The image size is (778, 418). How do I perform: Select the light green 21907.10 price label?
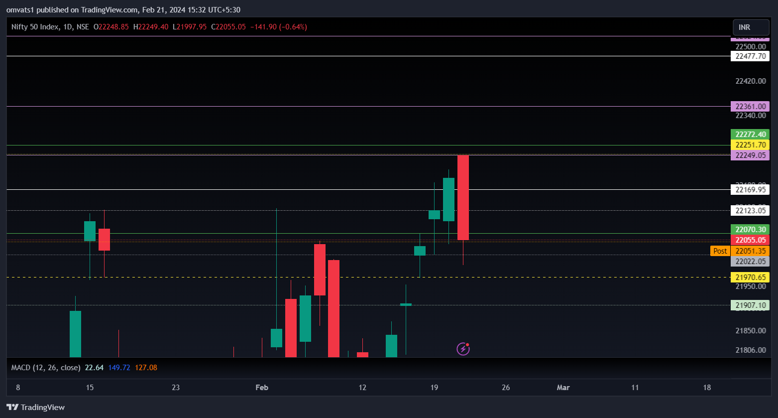(x=750, y=305)
